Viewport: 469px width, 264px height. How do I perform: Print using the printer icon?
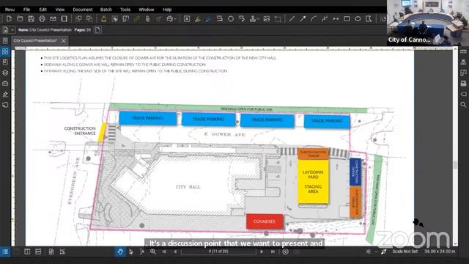point(43,19)
